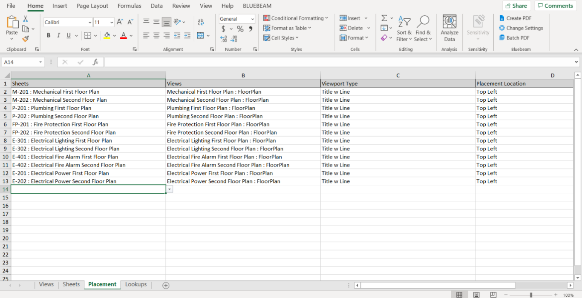Open the Name Box dropdown arrow
This screenshot has height=298, width=582.
[41, 62]
